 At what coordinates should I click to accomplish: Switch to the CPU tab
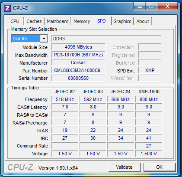click(15, 21)
